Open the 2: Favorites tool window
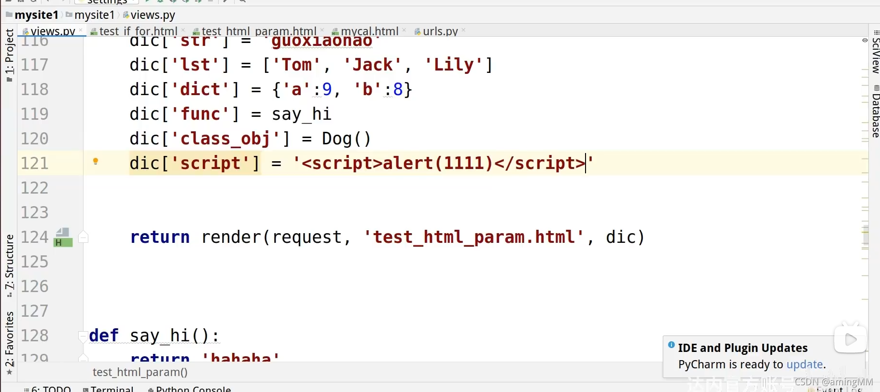Viewport: 880px width, 392px height. point(9,343)
